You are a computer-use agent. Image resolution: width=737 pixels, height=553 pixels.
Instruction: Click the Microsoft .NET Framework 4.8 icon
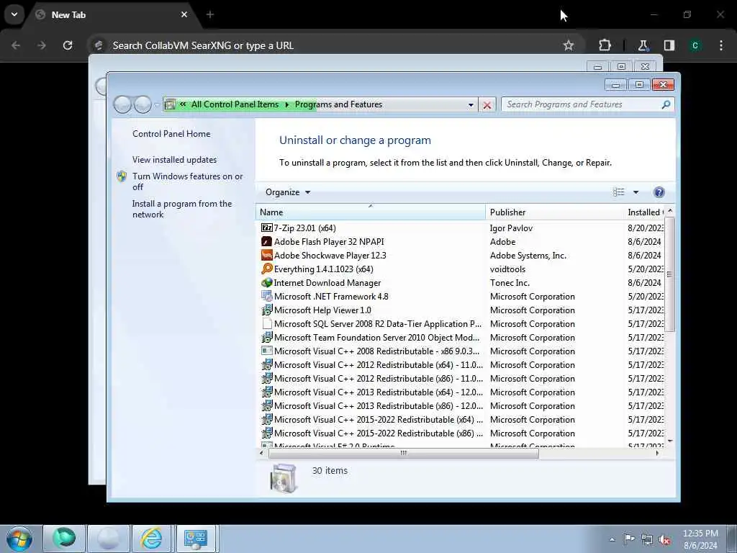[x=266, y=296]
